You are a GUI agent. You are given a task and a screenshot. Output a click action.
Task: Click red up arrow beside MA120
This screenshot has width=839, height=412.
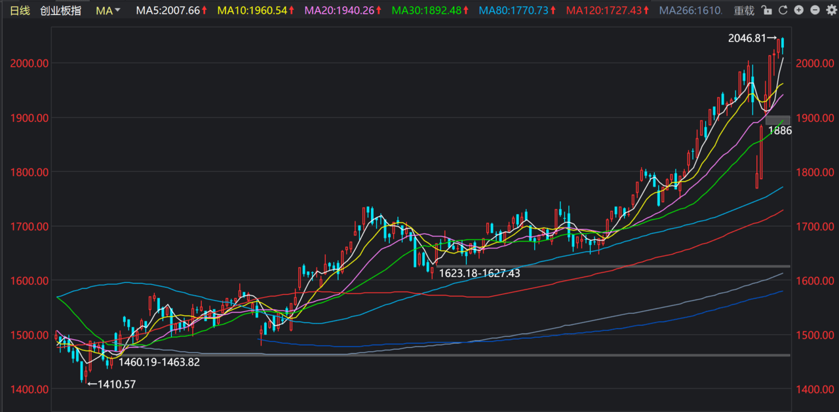tap(649, 10)
